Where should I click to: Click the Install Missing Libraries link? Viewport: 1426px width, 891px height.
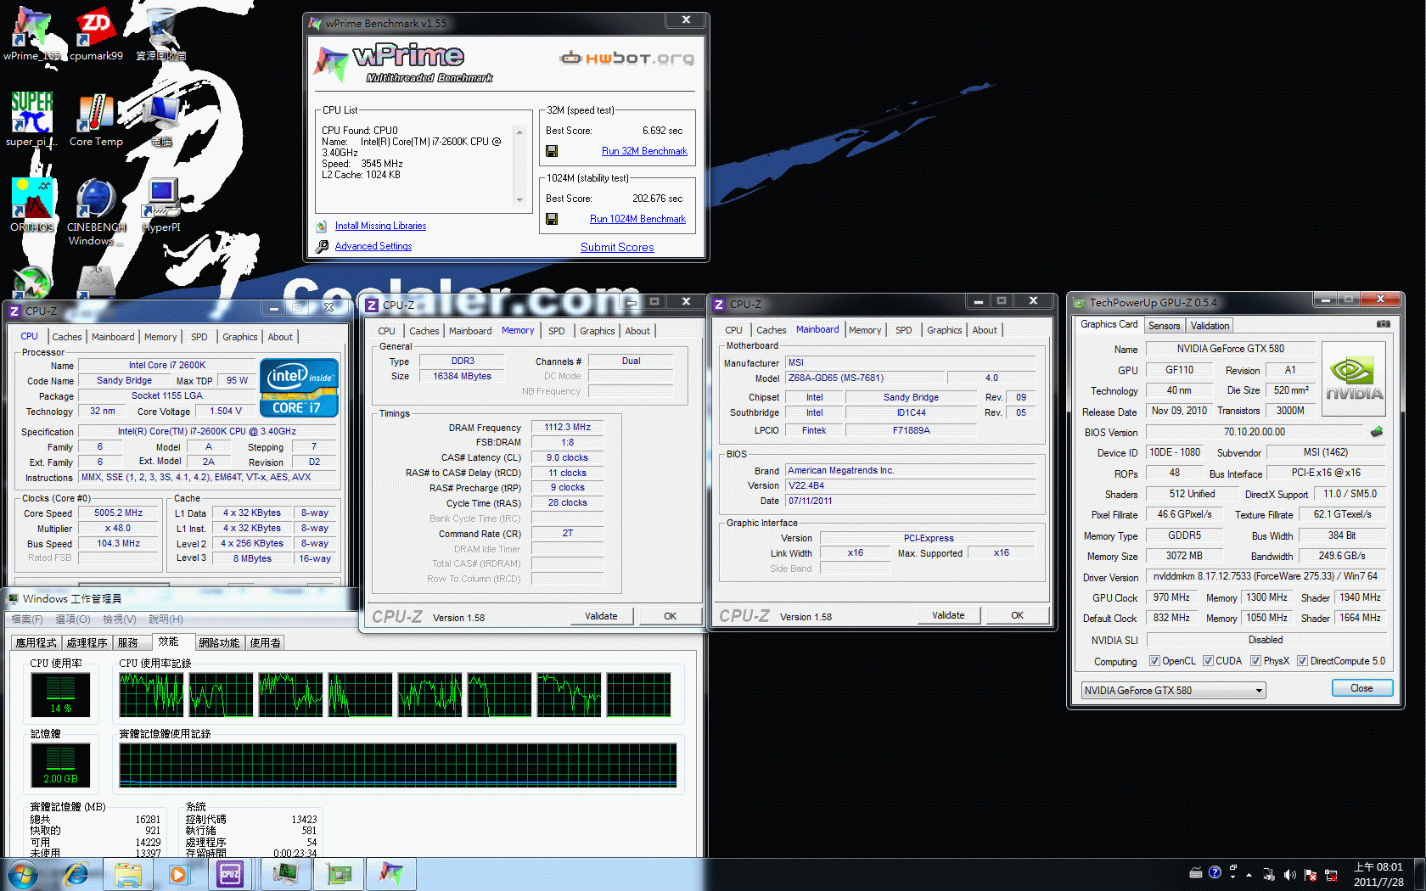(380, 226)
